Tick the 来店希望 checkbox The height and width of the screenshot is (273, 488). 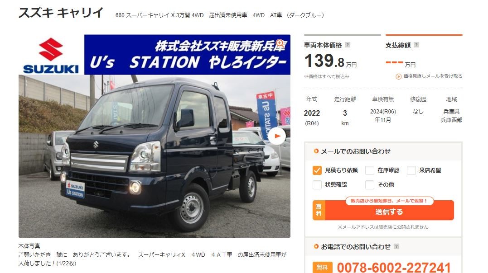[x=411, y=170]
